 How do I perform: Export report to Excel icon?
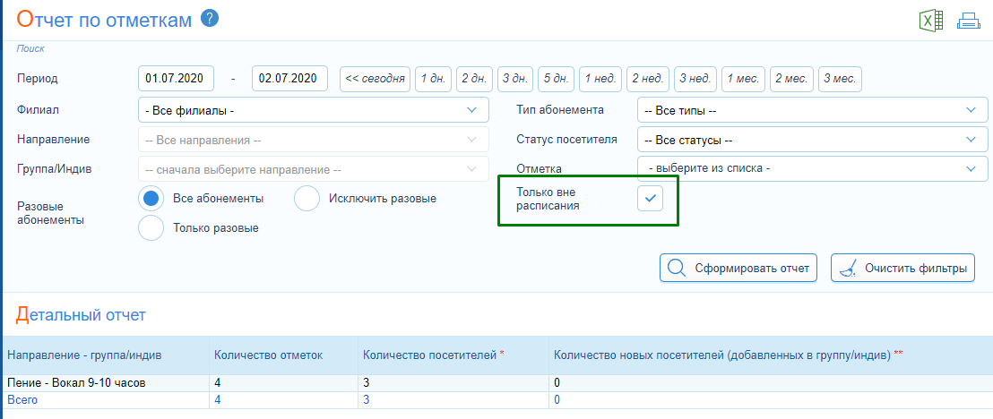pyautogui.click(x=931, y=21)
